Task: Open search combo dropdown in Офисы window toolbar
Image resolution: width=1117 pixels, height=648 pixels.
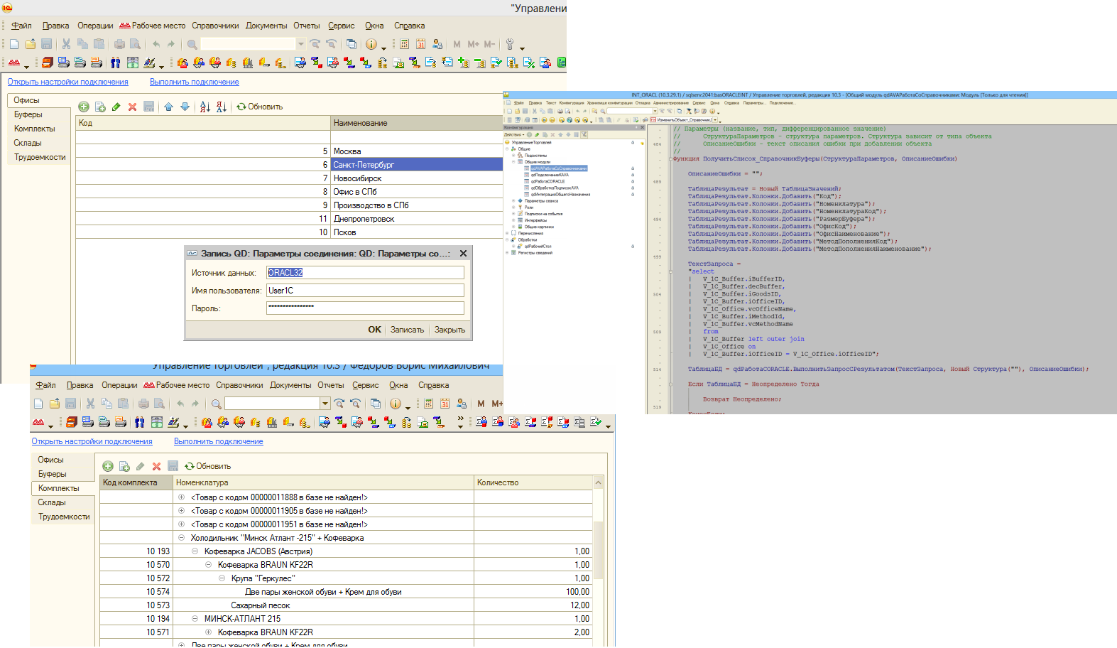Action: pyautogui.click(x=301, y=44)
